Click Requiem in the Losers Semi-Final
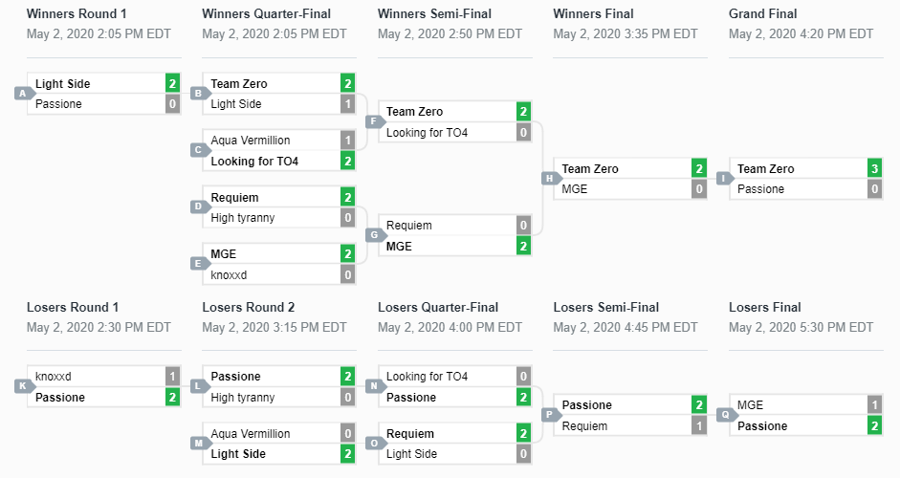This screenshot has width=900, height=478. tap(584, 426)
